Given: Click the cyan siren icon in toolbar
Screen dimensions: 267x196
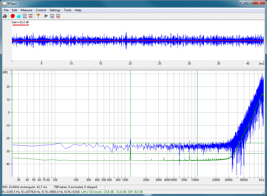Looking at the screenshot, I should 19,16.
